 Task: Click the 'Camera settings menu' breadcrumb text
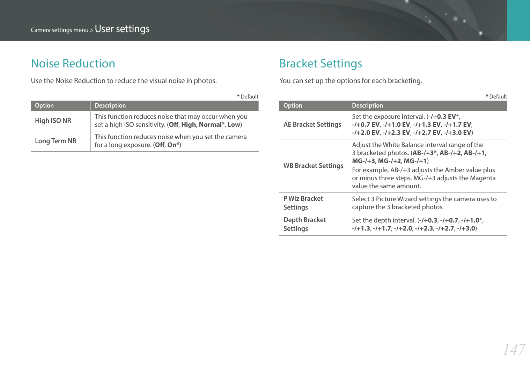60,30
